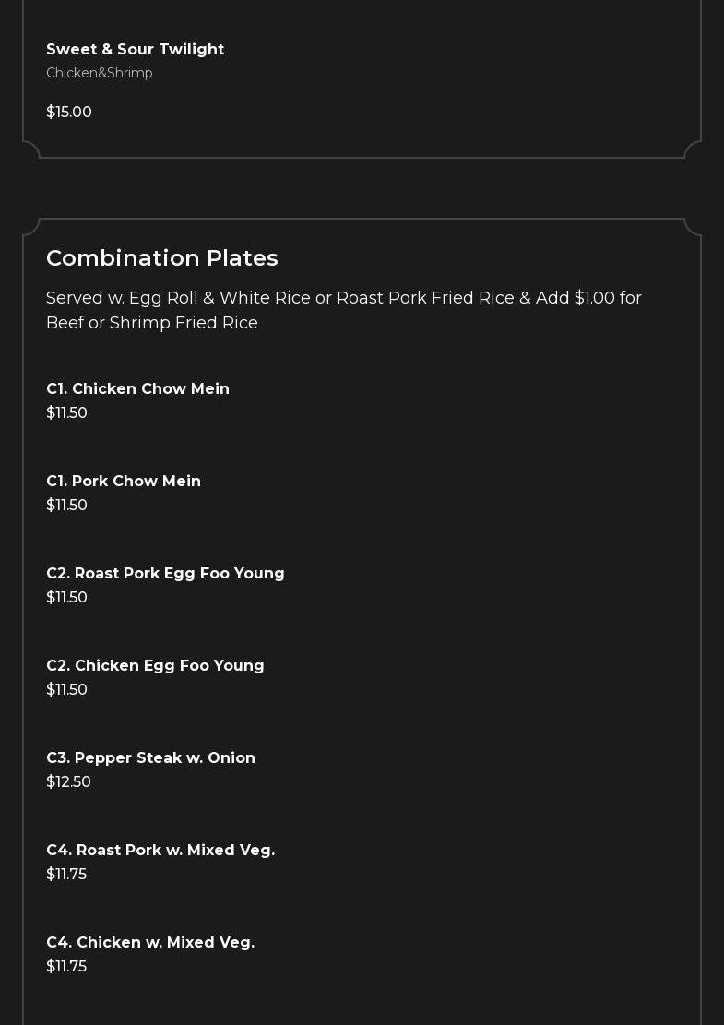This screenshot has height=1025, width=724.
Task: Click the $15.00 price
Action: click(x=69, y=112)
